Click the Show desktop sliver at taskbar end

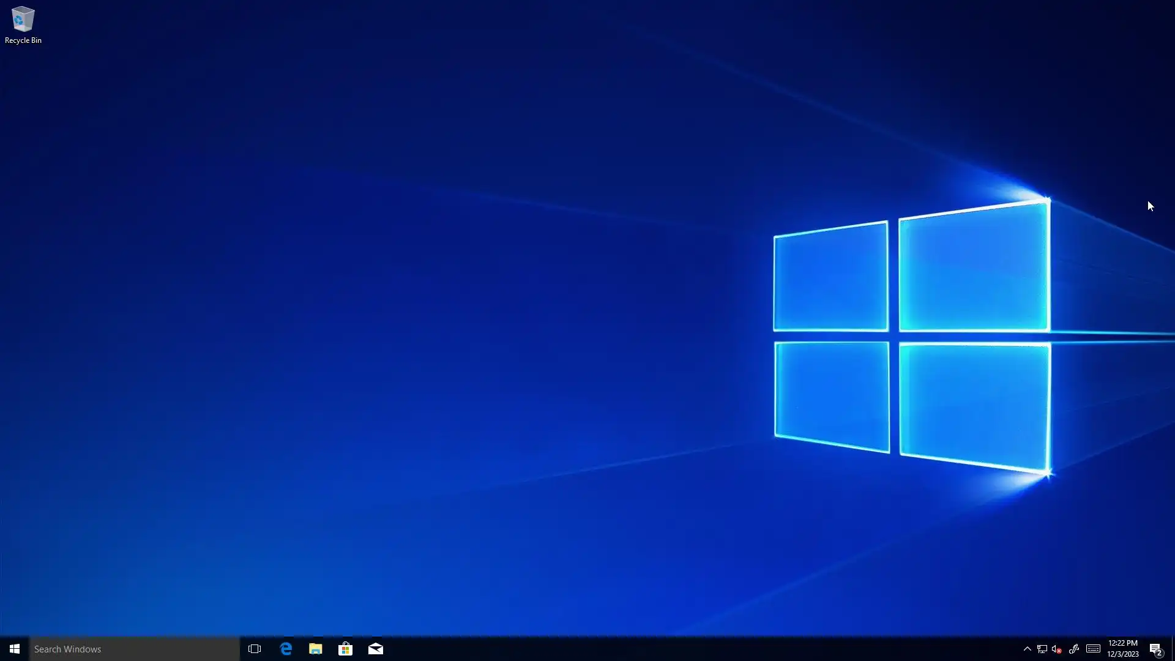[x=1173, y=649]
